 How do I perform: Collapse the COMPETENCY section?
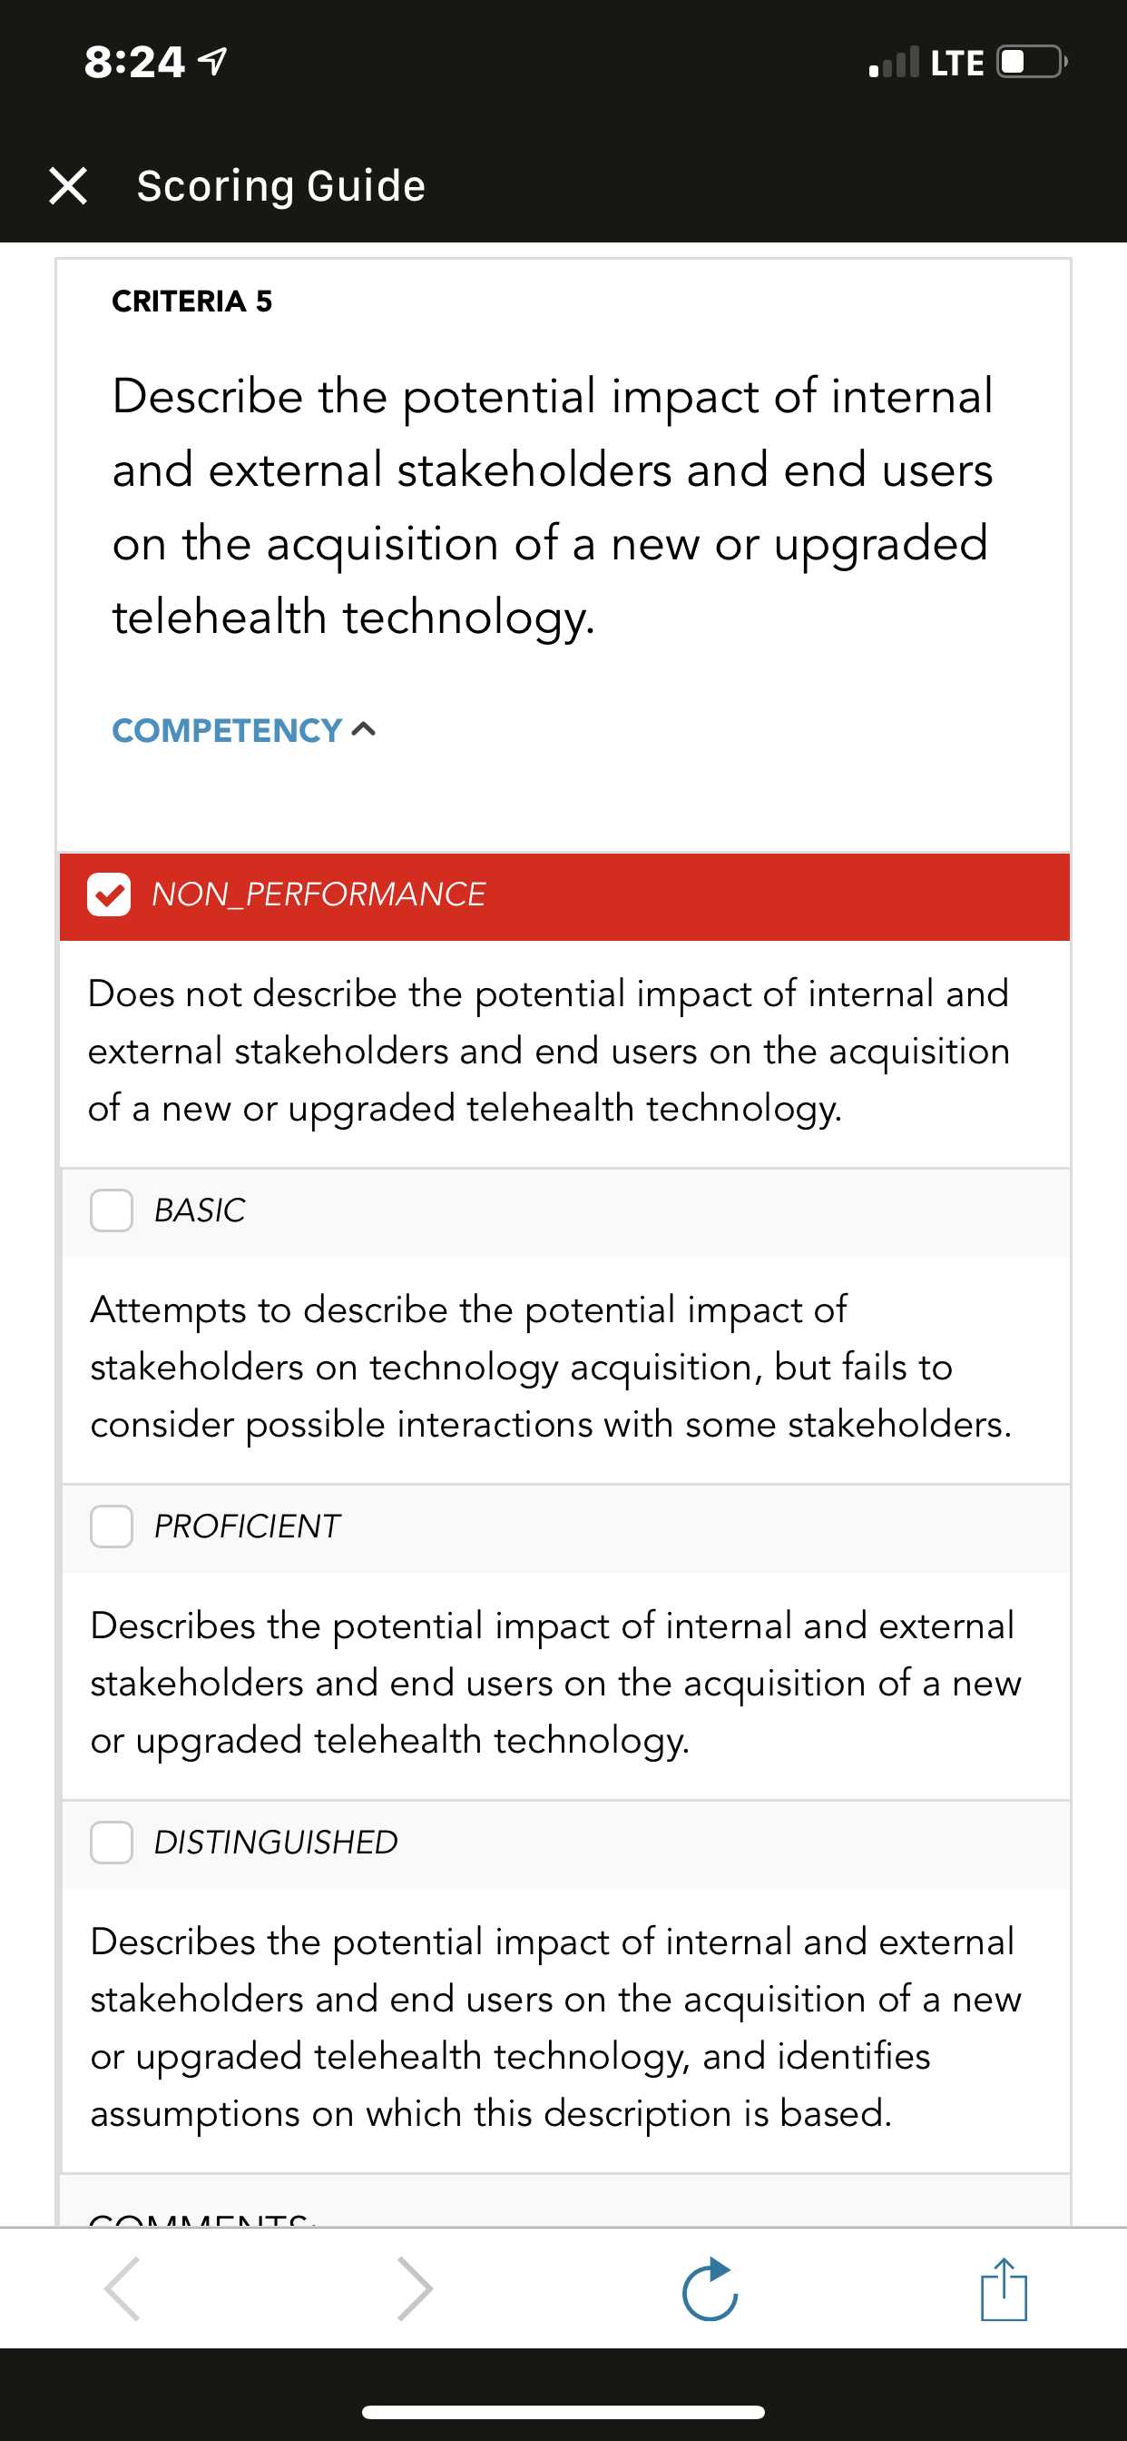tap(244, 731)
